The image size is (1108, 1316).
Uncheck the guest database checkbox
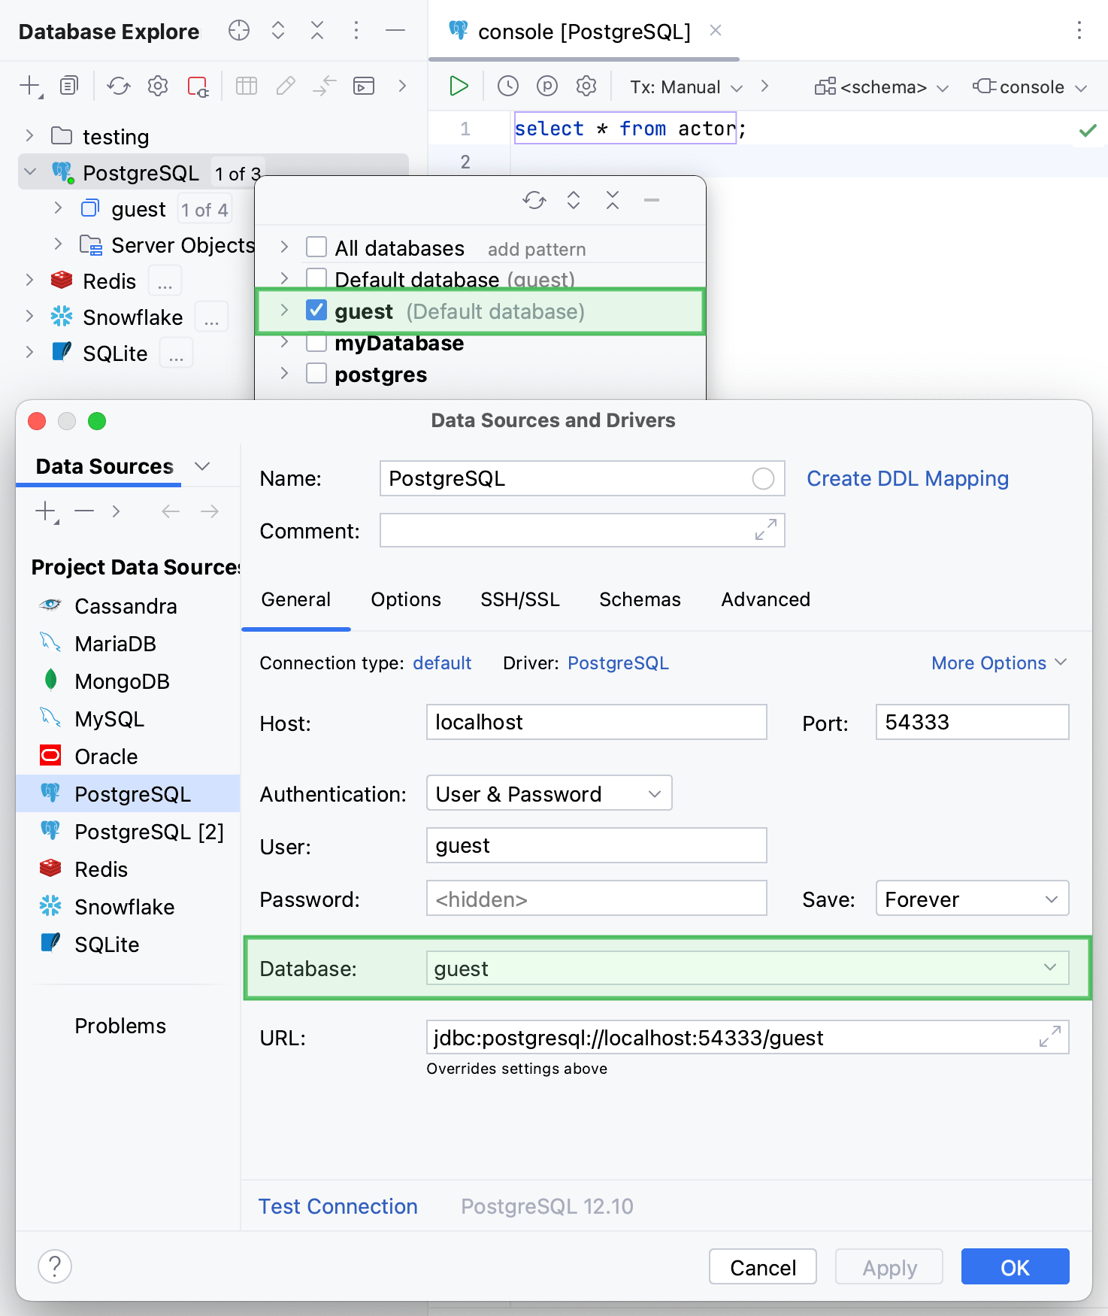click(316, 311)
